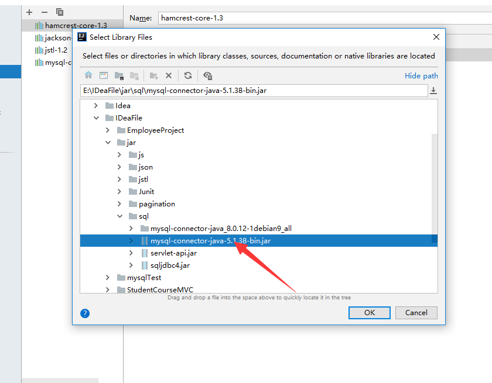492x383 pixels.
Task: Collapse the IDeaFile folder
Action: [x=96, y=118]
